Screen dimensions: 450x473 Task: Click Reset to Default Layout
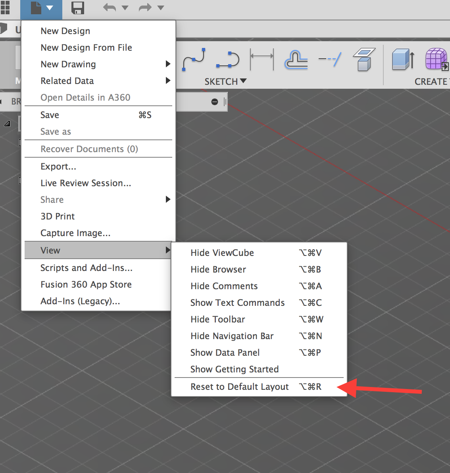(x=259, y=386)
